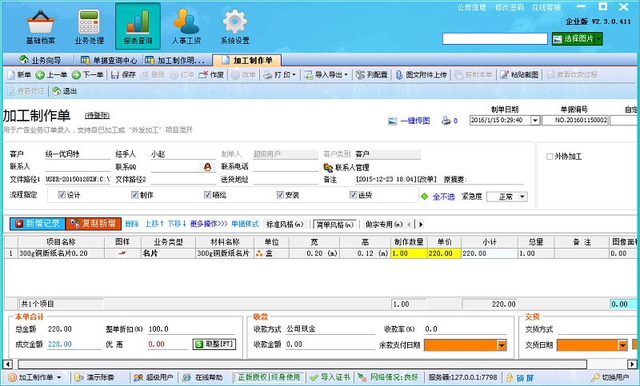Expand the 选择图片 dropdown arrow

598,38
